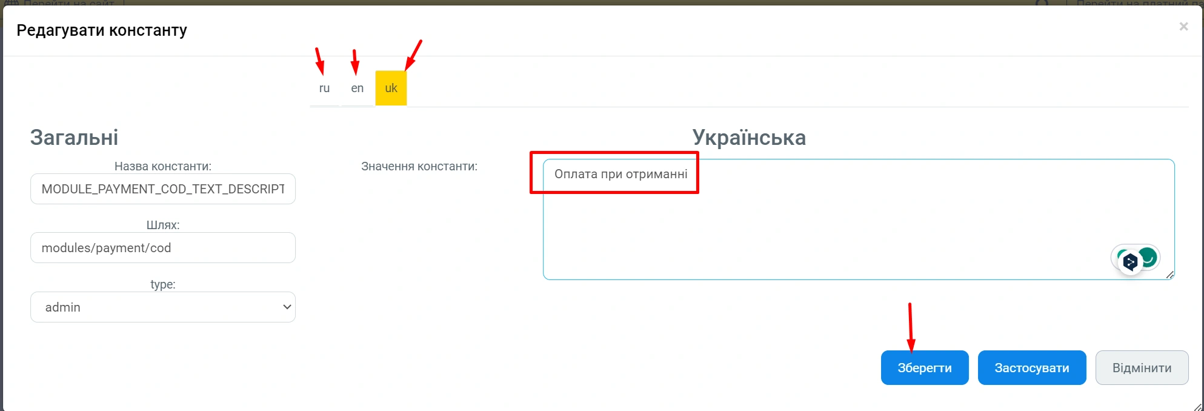This screenshot has height=411, width=1204.
Task: Click the textarea resize handle corner
Action: point(1169,275)
